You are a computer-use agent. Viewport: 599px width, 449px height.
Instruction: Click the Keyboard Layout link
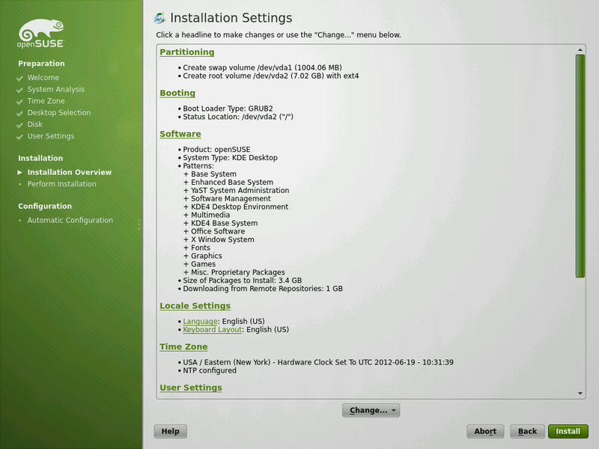pyautogui.click(x=213, y=329)
